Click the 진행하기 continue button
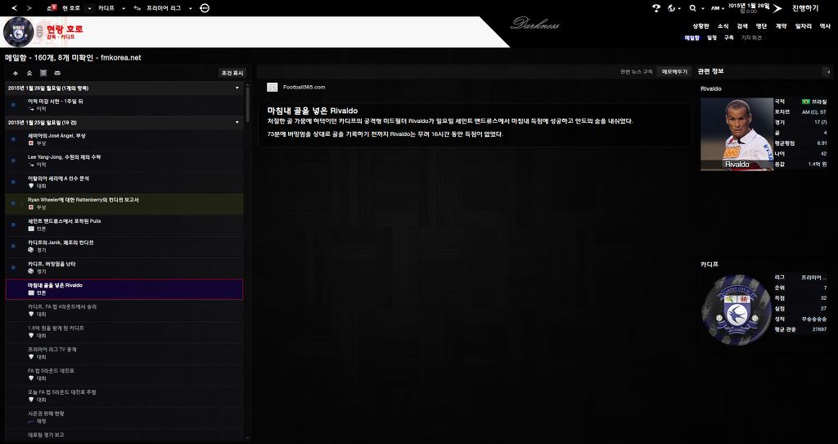Image resolution: width=838 pixels, height=444 pixels. click(x=805, y=8)
